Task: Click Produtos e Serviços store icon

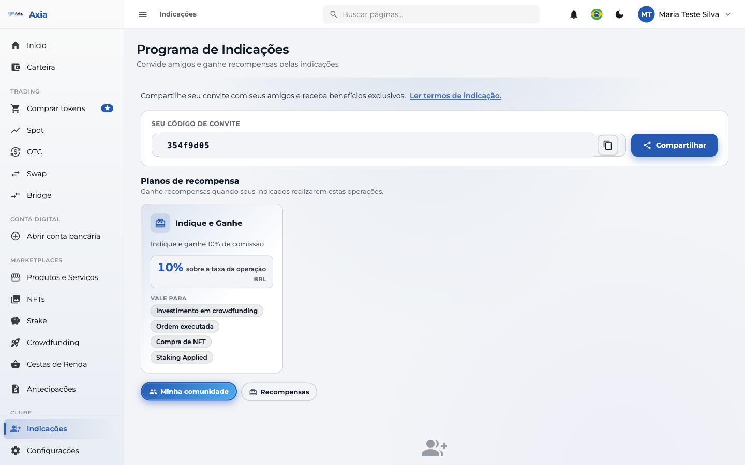Action: (16, 277)
